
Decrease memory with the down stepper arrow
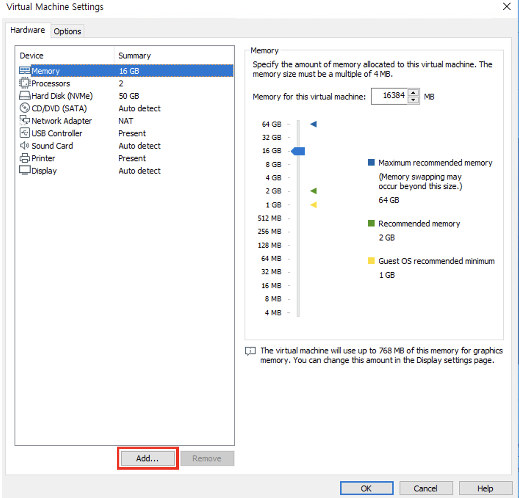[x=413, y=100]
